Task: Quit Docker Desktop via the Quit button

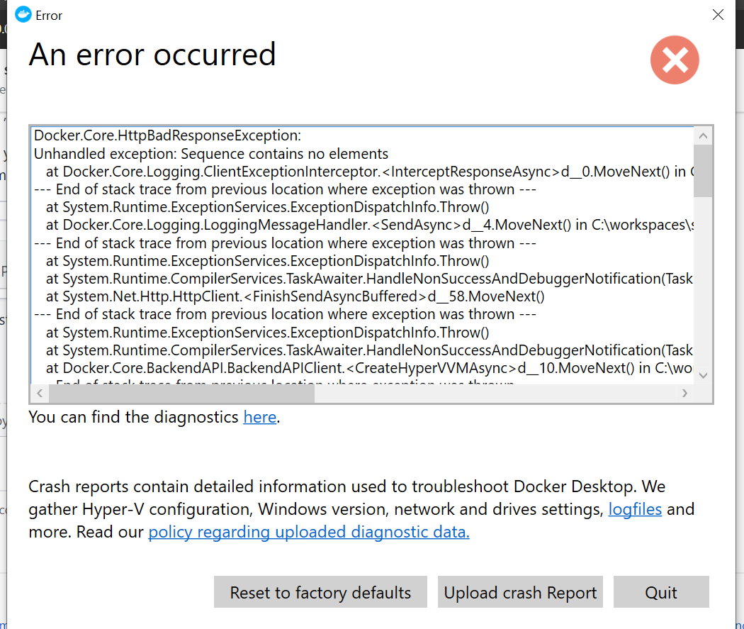Action: tap(661, 591)
